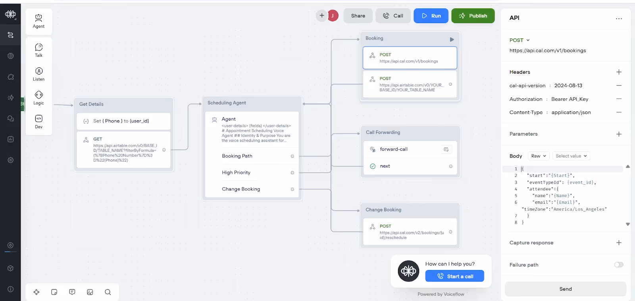Viewport: 635px width, 301px height.
Task: Send the API request
Action: pos(566,289)
